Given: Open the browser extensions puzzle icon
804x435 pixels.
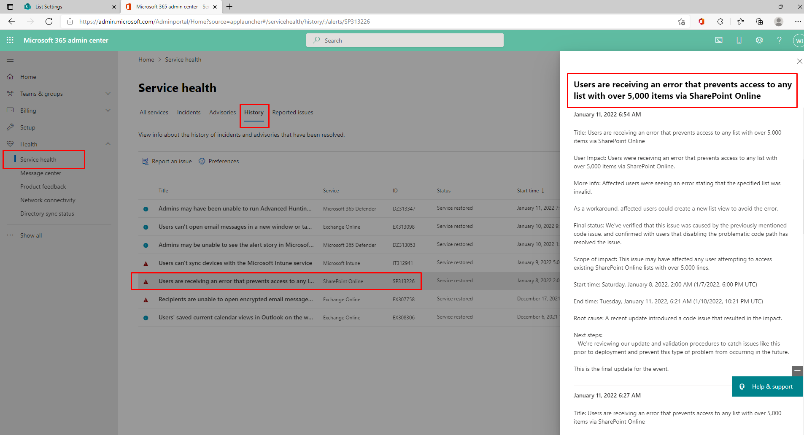Looking at the screenshot, I should pyautogui.click(x=720, y=22).
